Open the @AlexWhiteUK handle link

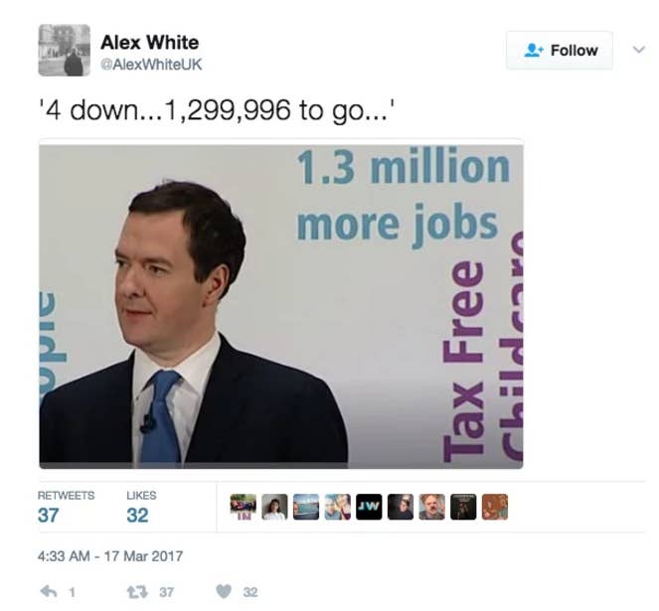[151, 65]
